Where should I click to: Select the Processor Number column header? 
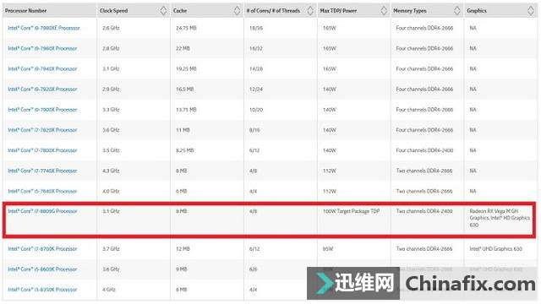26,11
